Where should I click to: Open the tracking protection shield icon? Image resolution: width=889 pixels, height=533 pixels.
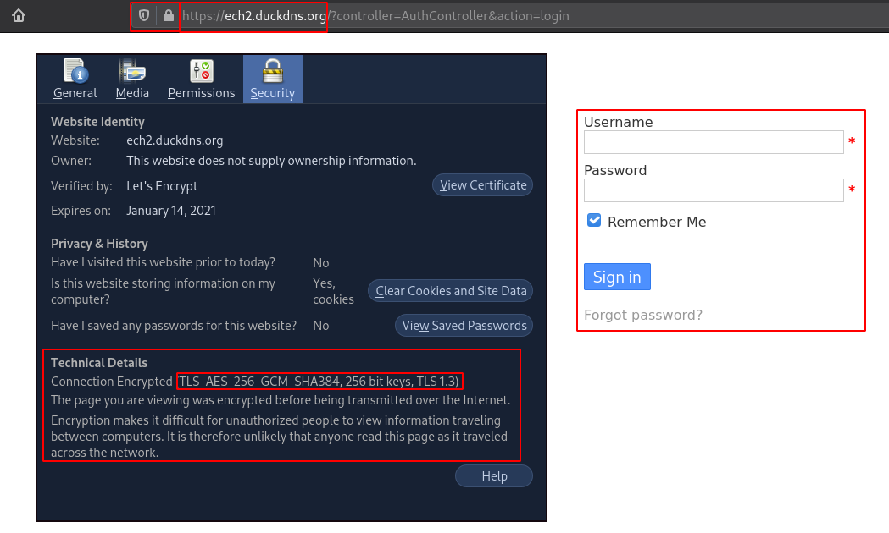(x=144, y=15)
